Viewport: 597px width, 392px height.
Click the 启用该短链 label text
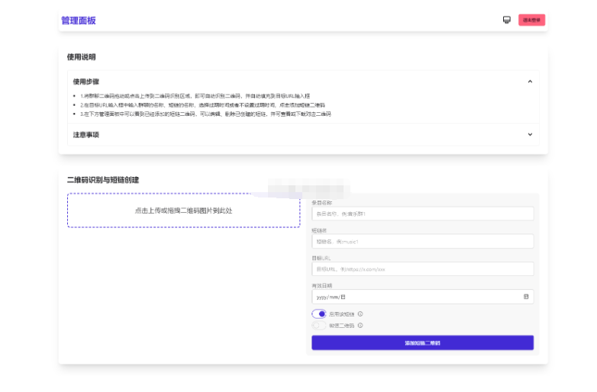[x=342, y=313]
